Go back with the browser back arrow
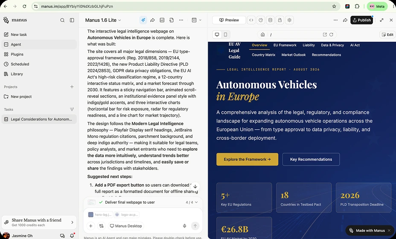The height and width of the screenshot is (239, 396). [5, 6]
